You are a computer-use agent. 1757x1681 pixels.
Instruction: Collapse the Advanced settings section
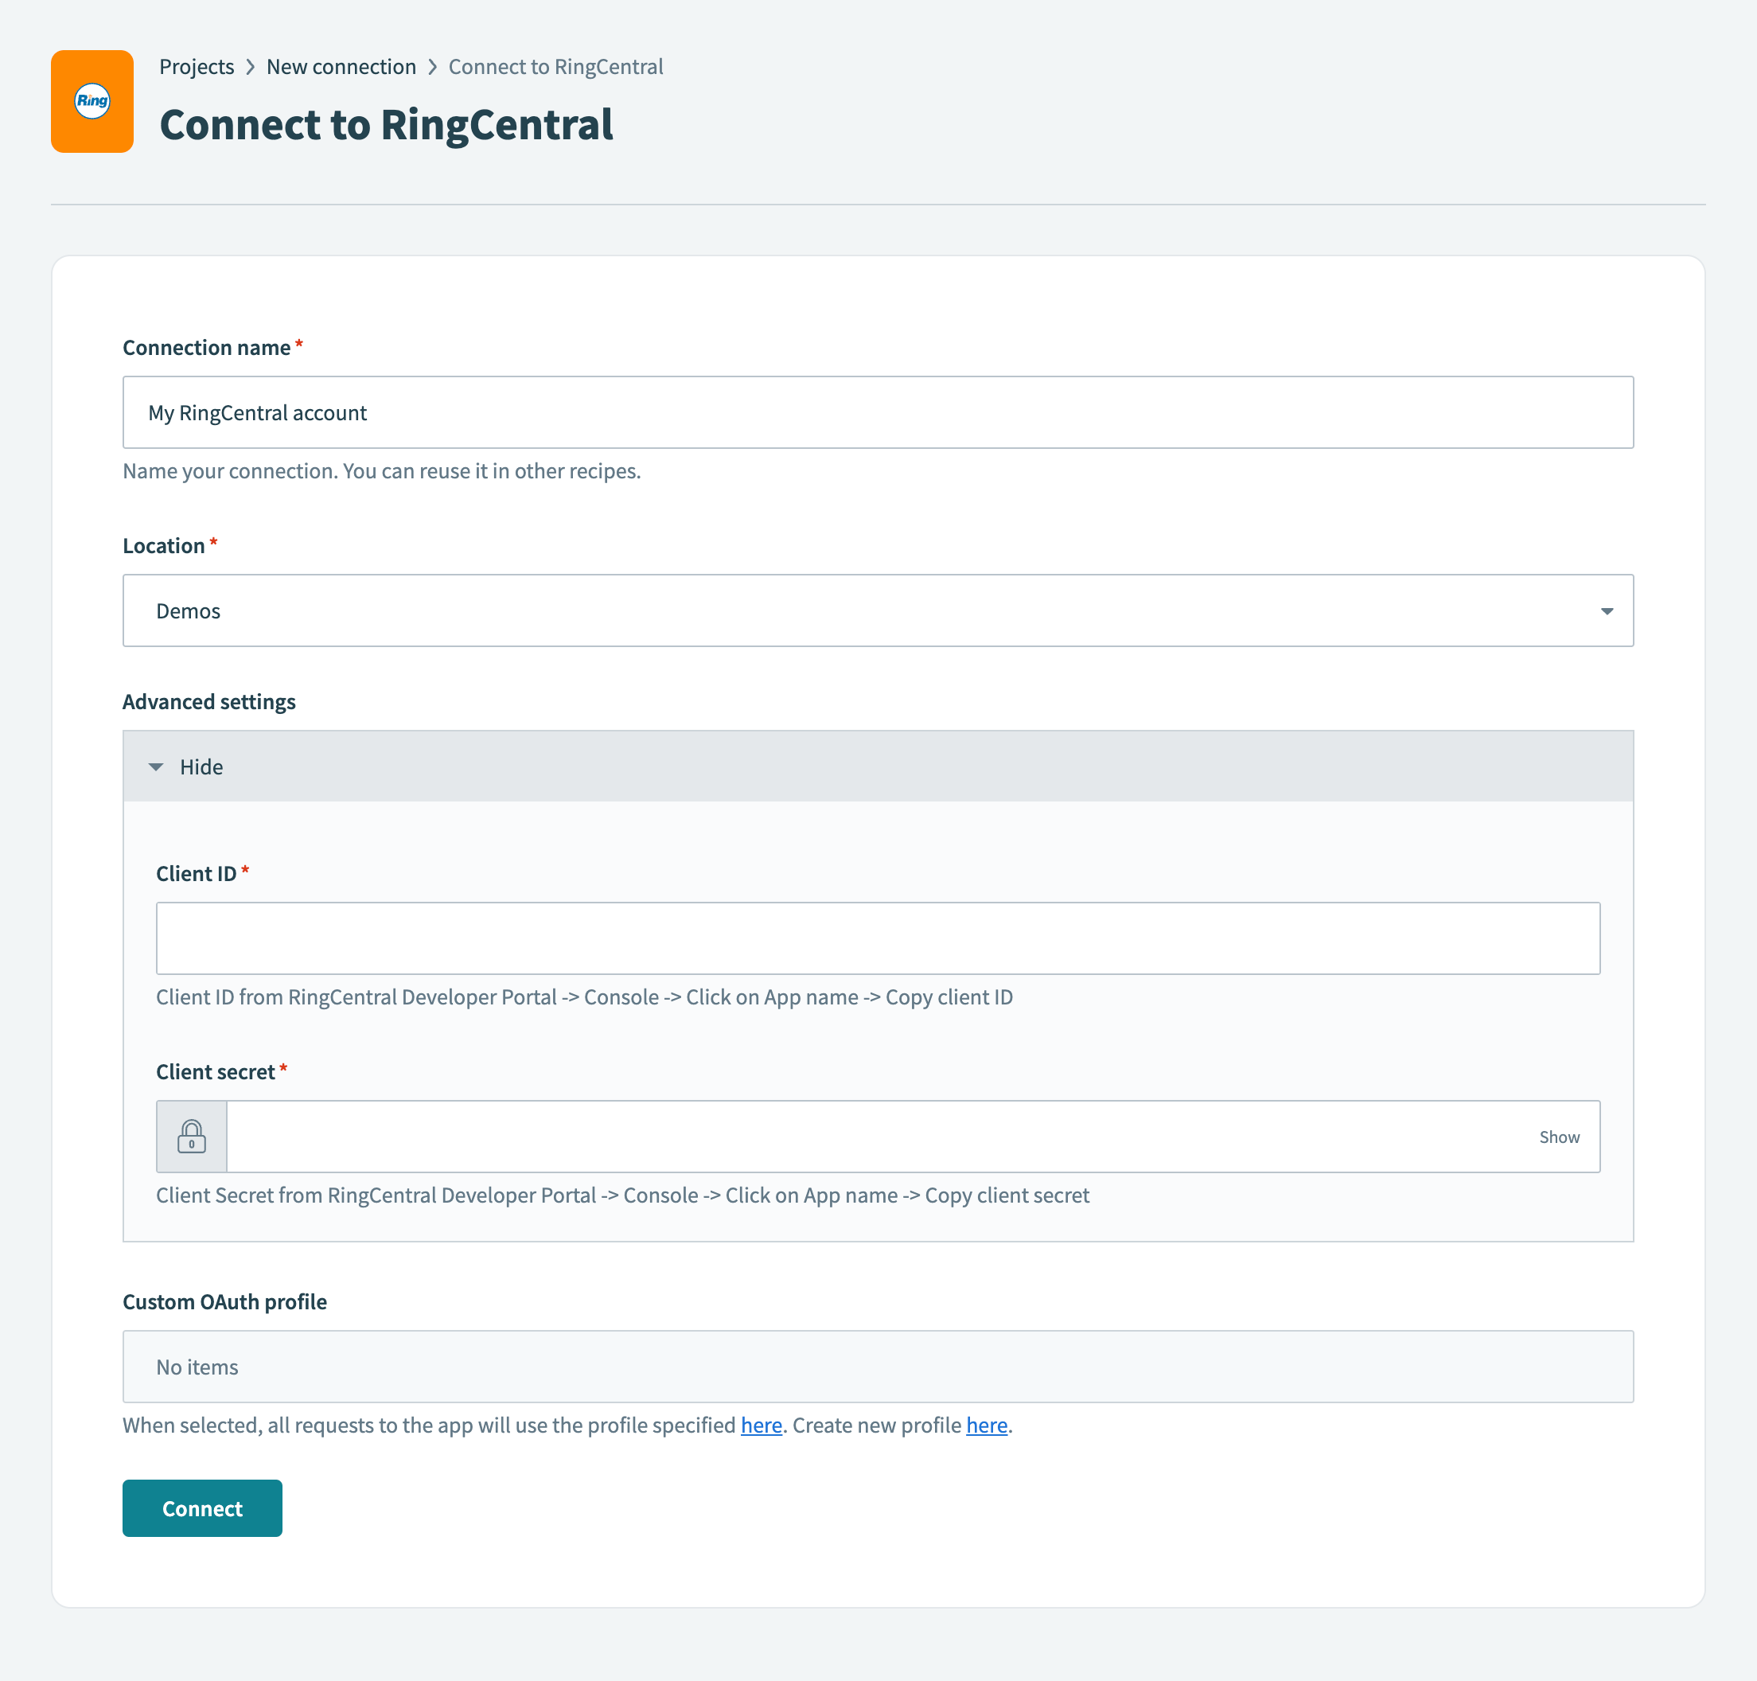tap(201, 766)
